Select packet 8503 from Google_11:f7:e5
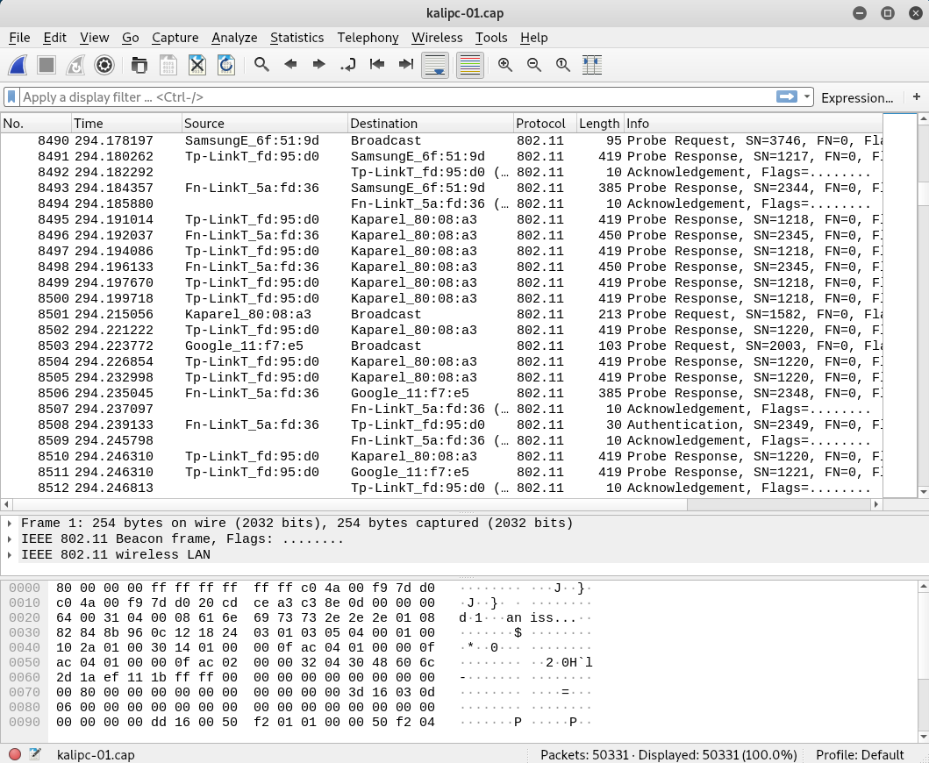 click(441, 346)
